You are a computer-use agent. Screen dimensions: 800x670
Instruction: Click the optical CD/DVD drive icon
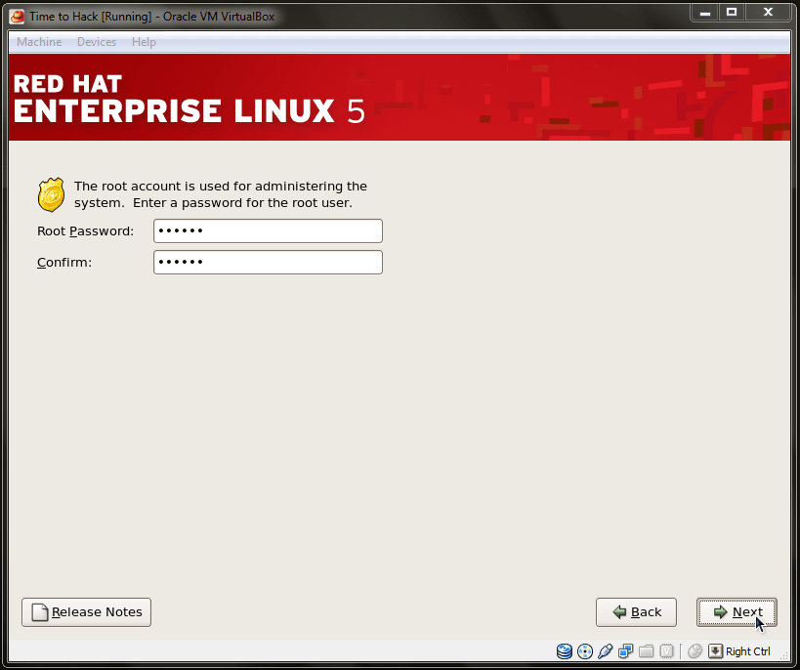tap(585, 651)
